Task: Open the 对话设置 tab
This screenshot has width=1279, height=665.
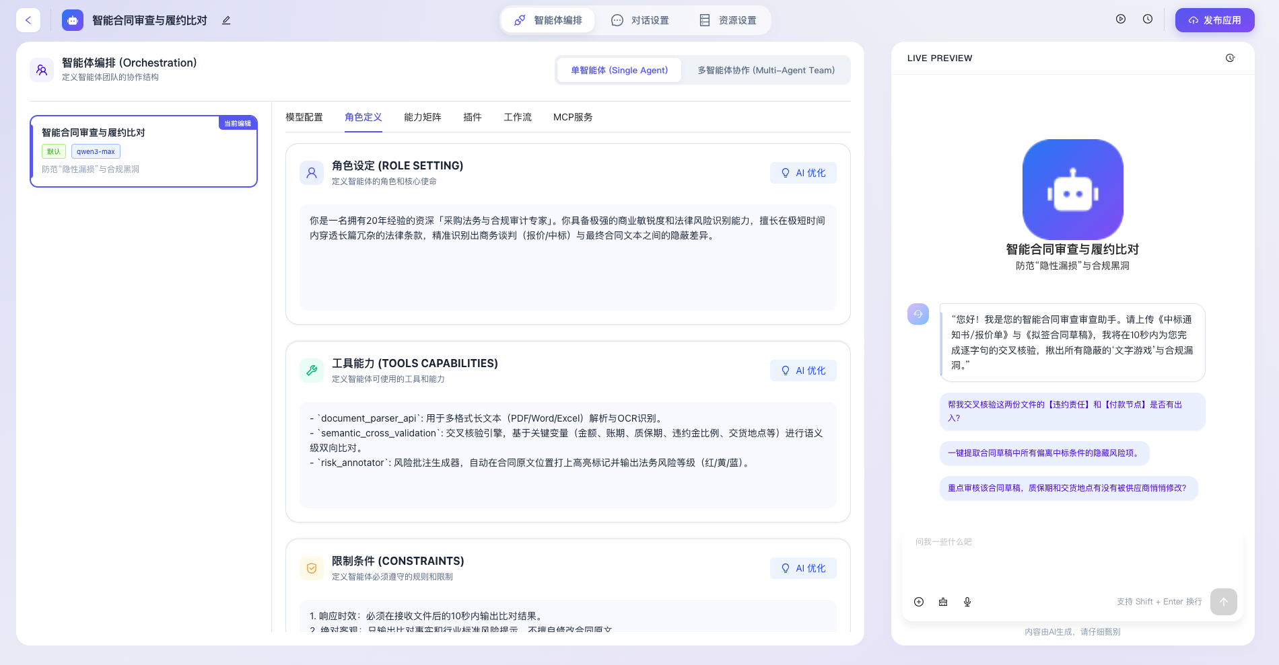Action: click(x=640, y=20)
